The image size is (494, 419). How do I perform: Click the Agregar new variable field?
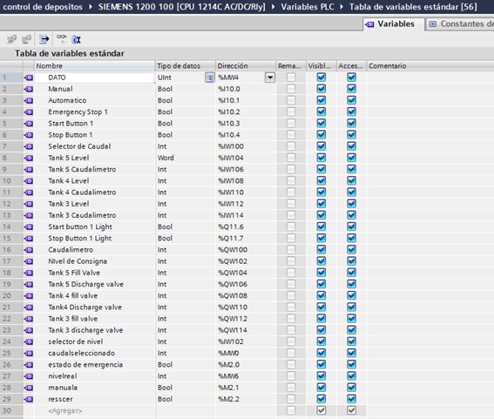(x=94, y=410)
